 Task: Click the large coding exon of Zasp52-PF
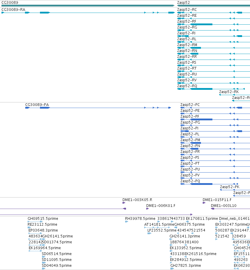point(201,119)
